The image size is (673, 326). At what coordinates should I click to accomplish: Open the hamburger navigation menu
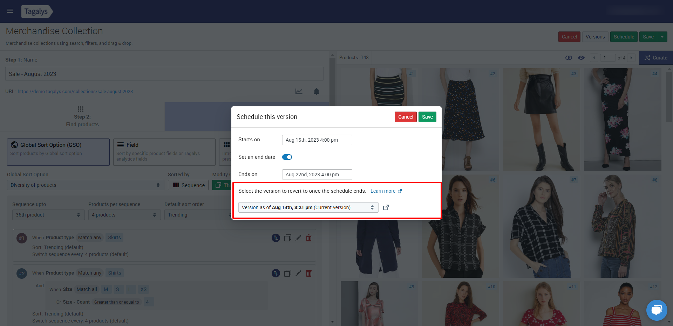(10, 11)
